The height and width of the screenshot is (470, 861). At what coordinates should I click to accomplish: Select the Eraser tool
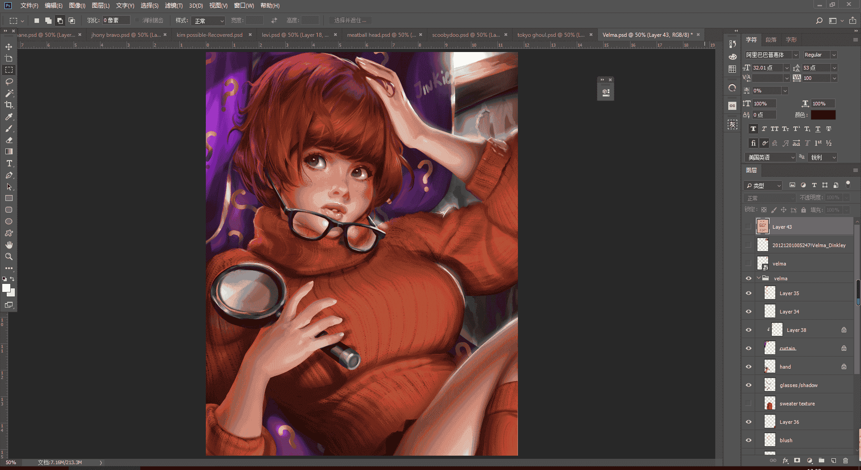[9, 140]
